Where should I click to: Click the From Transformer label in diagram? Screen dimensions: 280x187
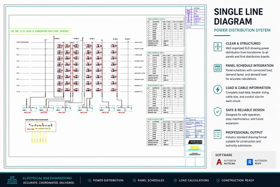(23, 42)
